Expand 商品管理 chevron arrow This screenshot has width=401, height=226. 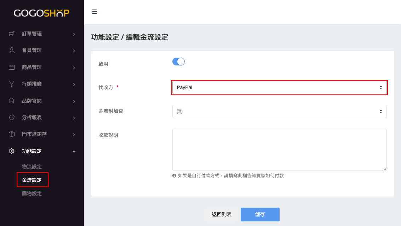(74, 68)
